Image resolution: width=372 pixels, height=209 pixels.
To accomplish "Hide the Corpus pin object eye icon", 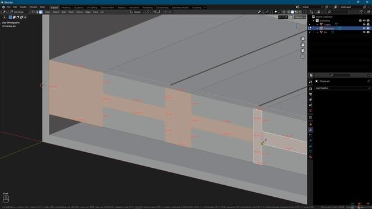I will click(x=364, y=28).
